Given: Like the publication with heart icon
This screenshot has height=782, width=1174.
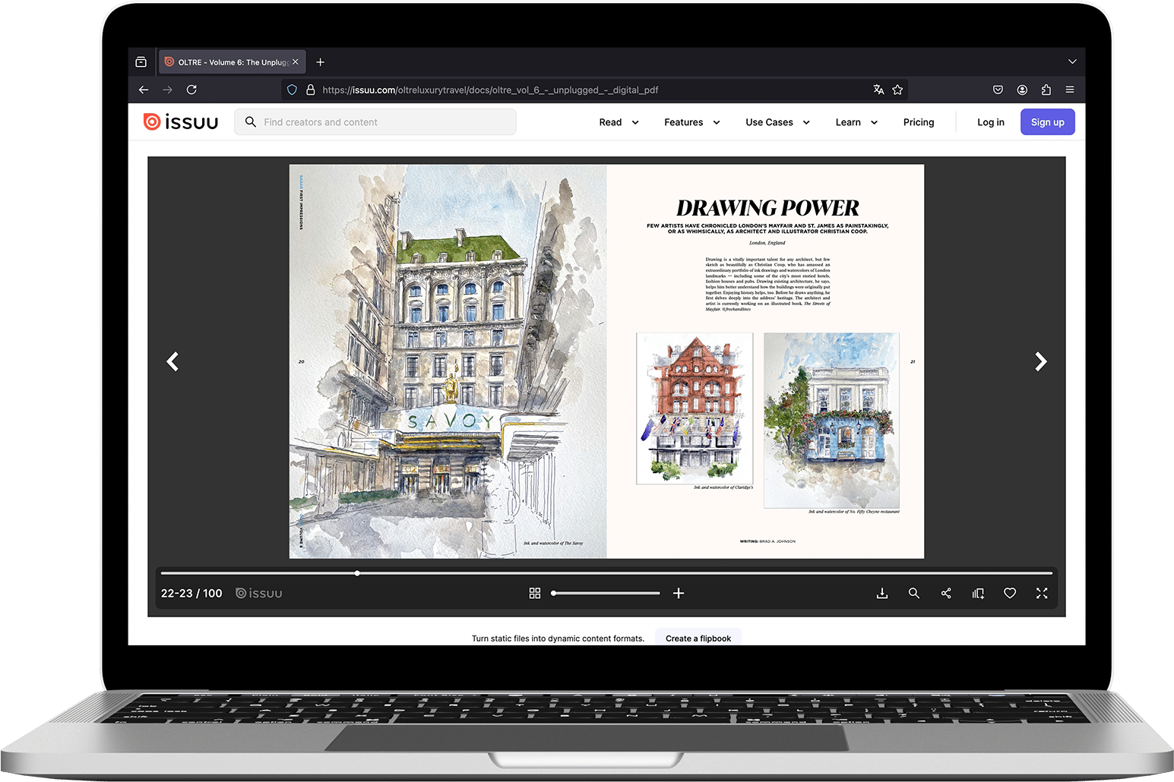Looking at the screenshot, I should pos(1010,593).
